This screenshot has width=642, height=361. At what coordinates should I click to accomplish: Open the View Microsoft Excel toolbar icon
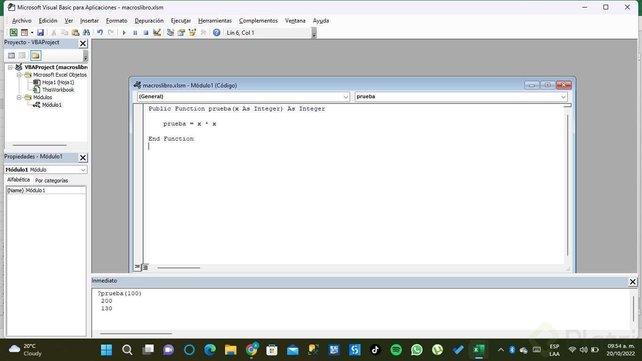click(14, 32)
